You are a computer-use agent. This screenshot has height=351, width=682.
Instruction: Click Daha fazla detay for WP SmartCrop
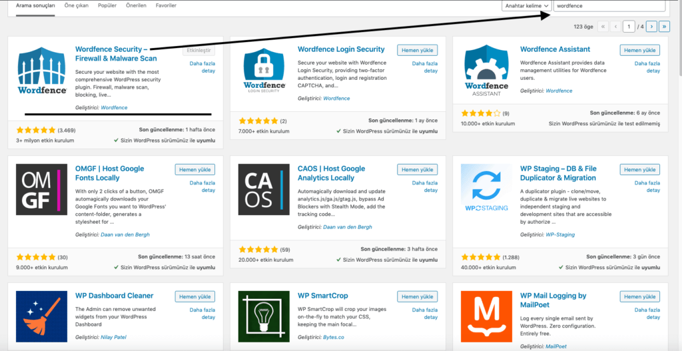[424, 314]
